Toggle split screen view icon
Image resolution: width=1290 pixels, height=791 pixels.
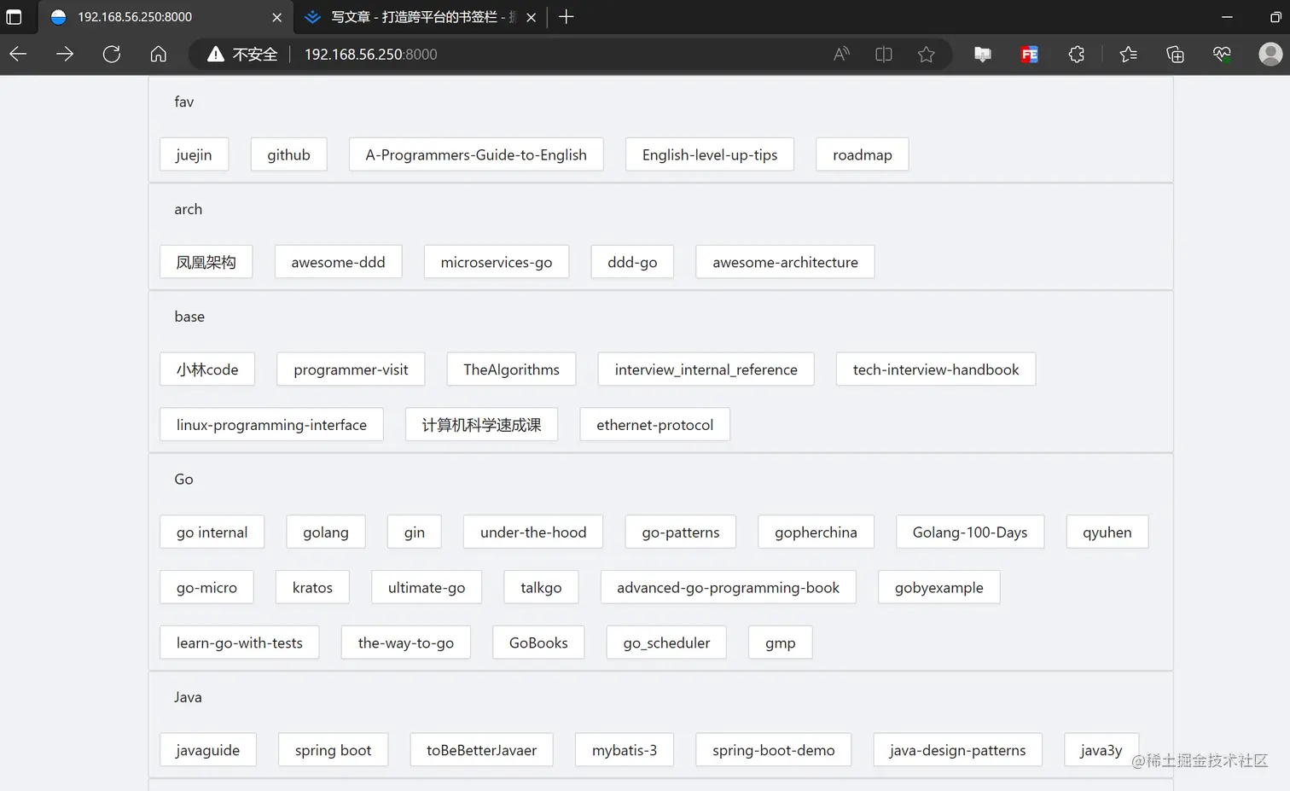point(884,55)
